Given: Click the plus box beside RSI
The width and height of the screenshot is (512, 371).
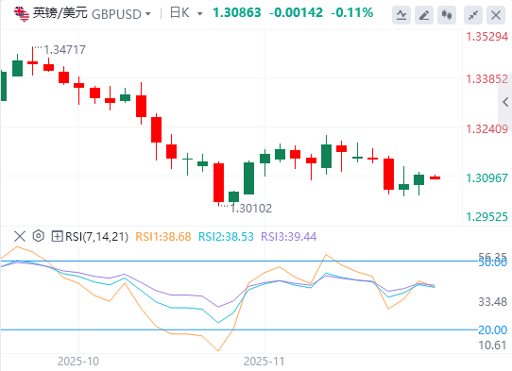Looking at the screenshot, I should pos(57,236).
